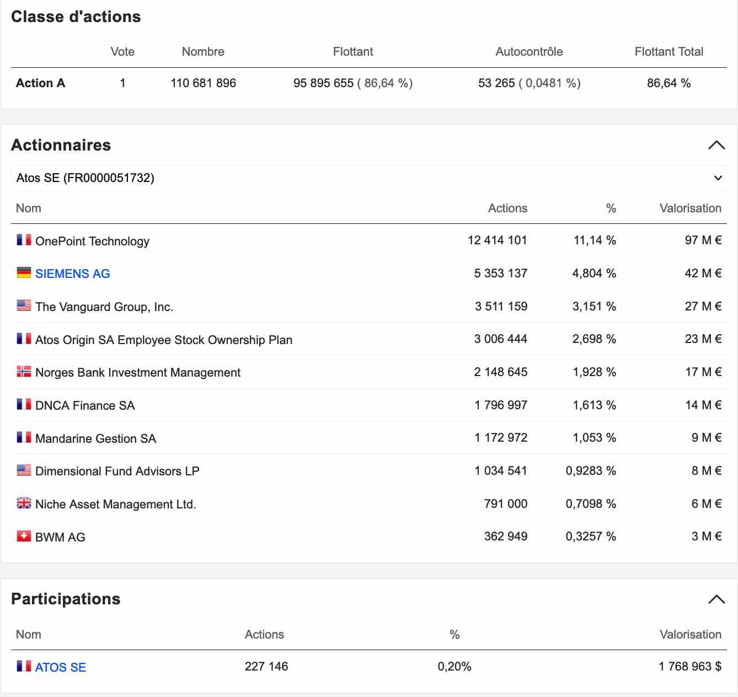Collapse the Participations section chevron

tap(716, 599)
